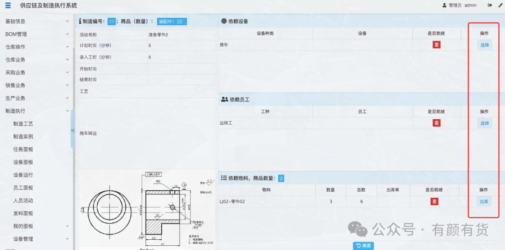Click the info icon beside 制造编号
Image resolution: width=505 pixels, height=250 pixels.
point(80,21)
